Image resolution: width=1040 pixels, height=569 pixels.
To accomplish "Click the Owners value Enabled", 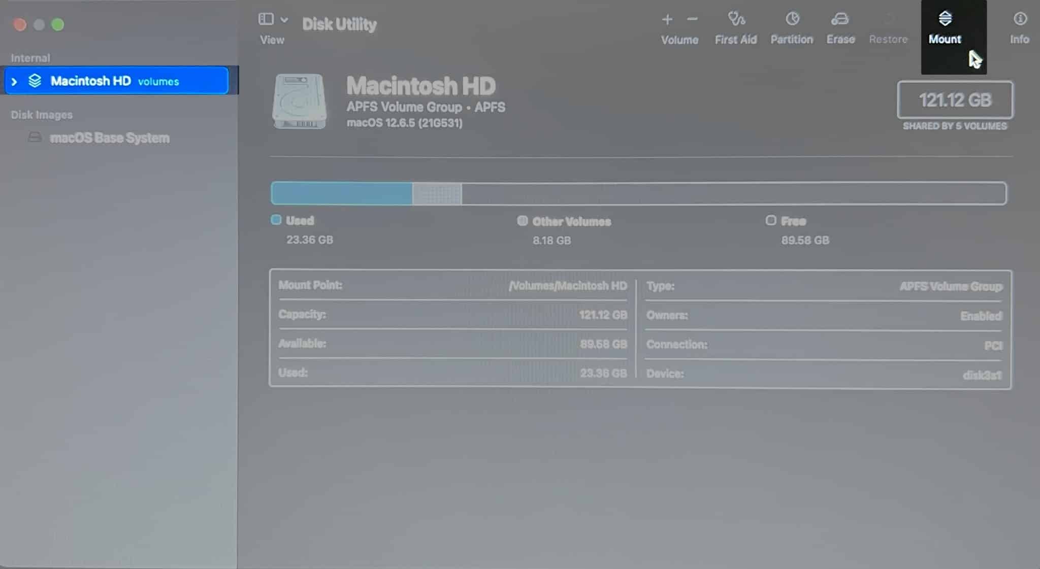I will tap(981, 316).
